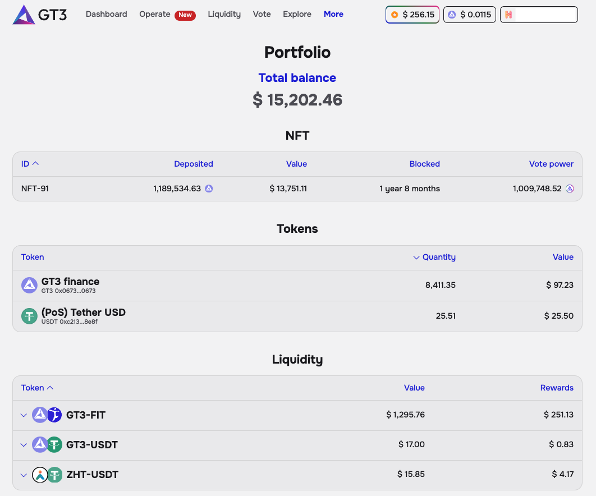596x496 pixels.
Task: Open the Dashboard menu item
Action: click(106, 14)
